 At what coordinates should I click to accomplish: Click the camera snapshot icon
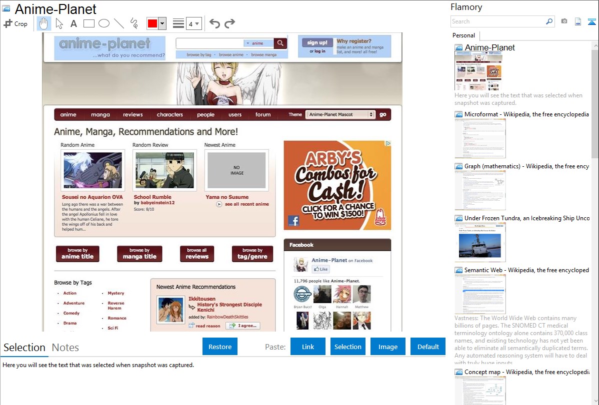pos(564,21)
